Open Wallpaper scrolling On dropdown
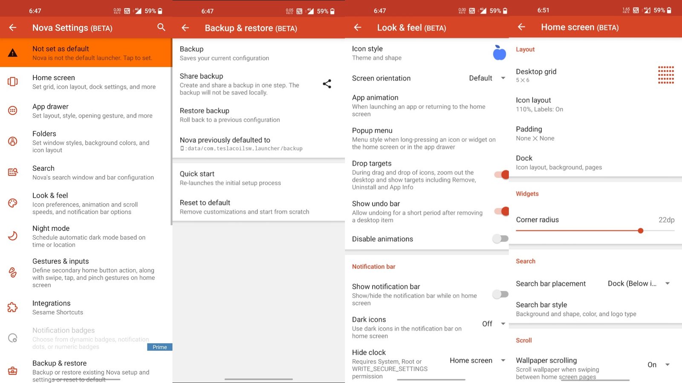The image size is (682, 383). (x=659, y=365)
